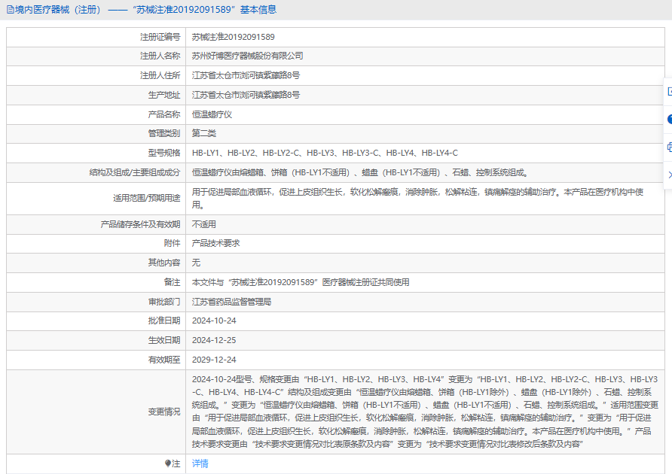Click the structure text 恒温蜡疗仪由熔蜡箱
Image resolution: width=672 pixels, height=474 pixels.
[x=360, y=172]
